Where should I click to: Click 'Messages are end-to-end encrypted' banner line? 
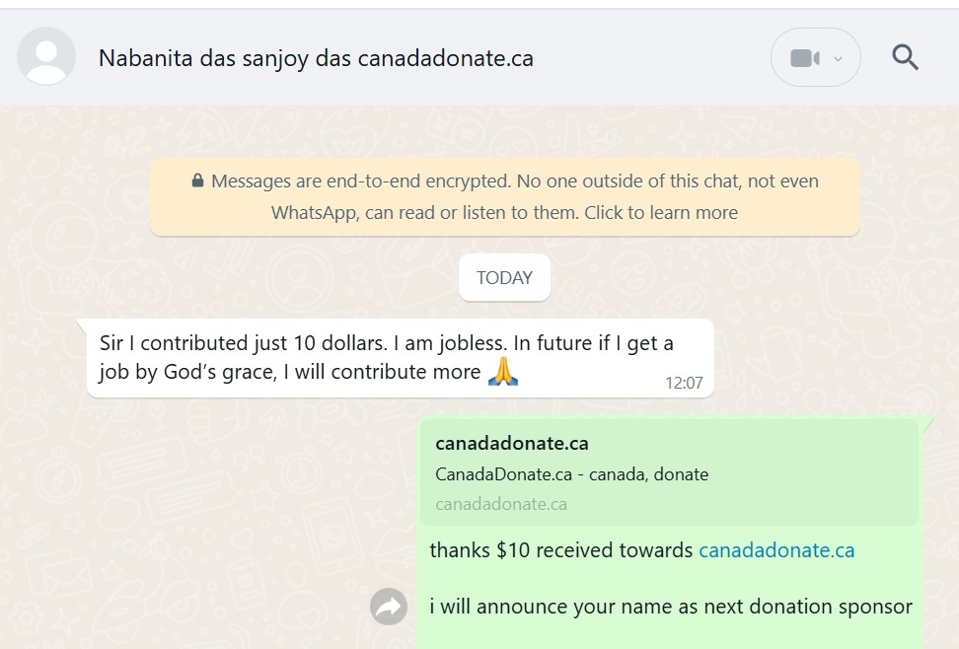click(513, 181)
